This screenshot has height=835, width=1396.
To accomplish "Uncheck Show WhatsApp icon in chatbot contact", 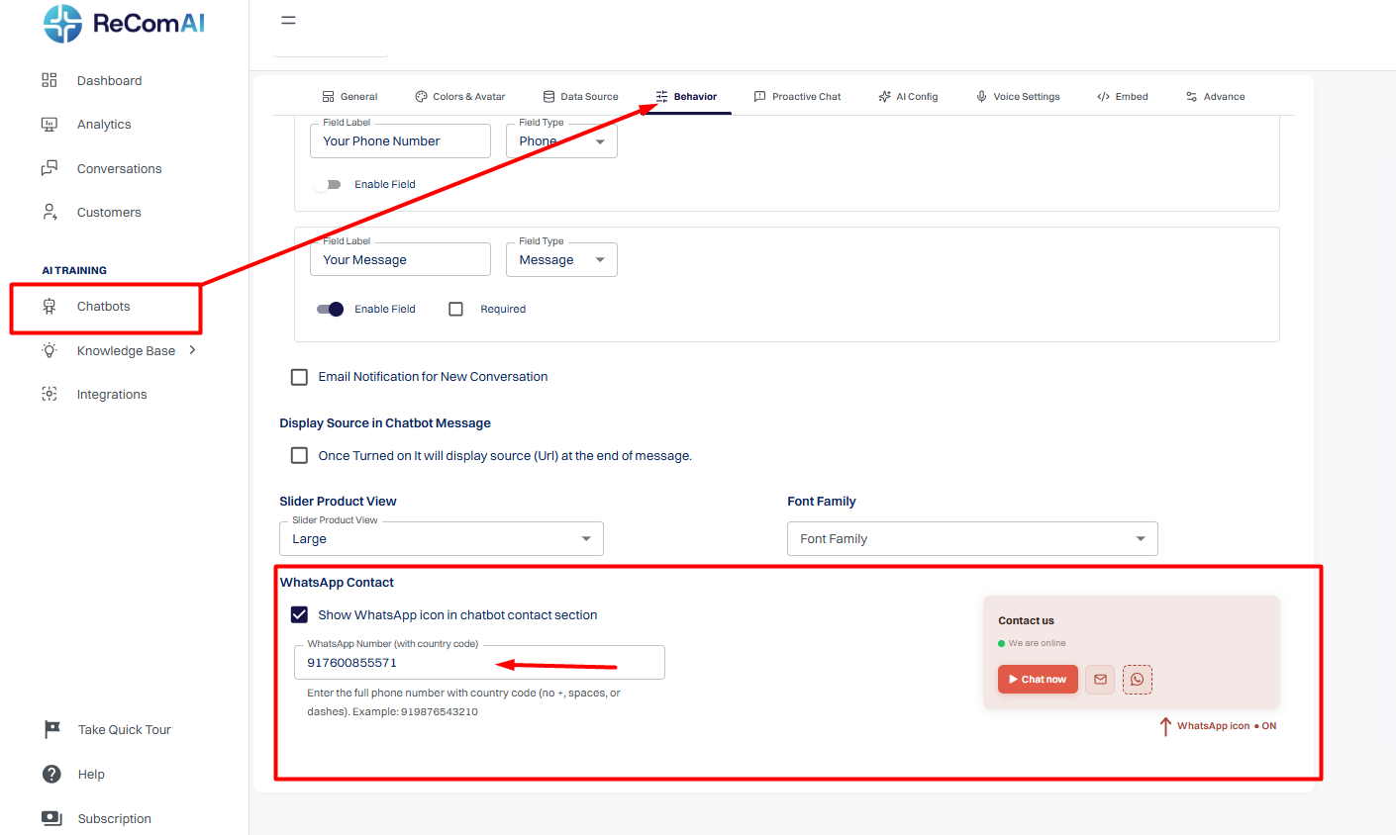I will 299,614.
